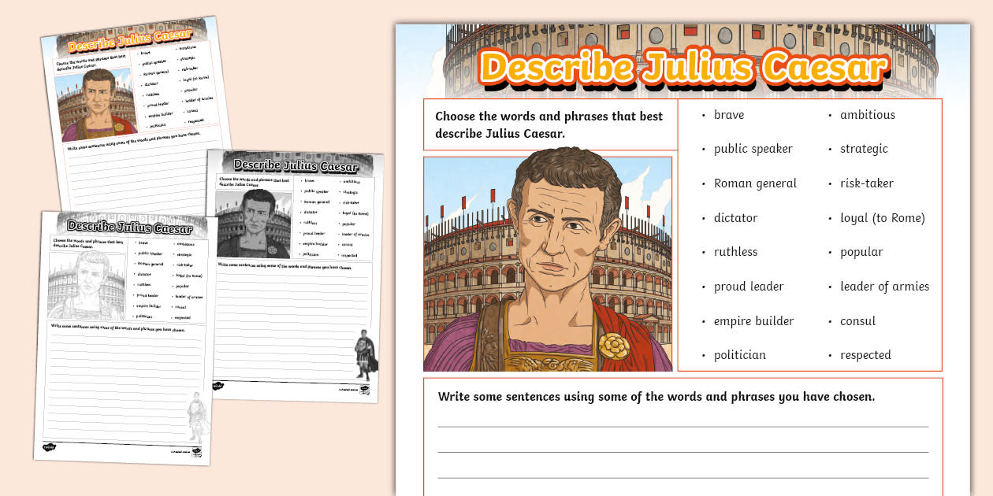This screenshot has width=993, height=496.
Task: Click the logo at bottom-left of the outline worksheet
Action: pos(49,447)
